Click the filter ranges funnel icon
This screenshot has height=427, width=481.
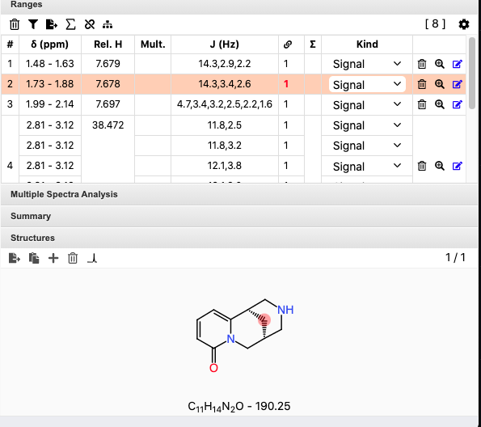click(x=33, y=24)
